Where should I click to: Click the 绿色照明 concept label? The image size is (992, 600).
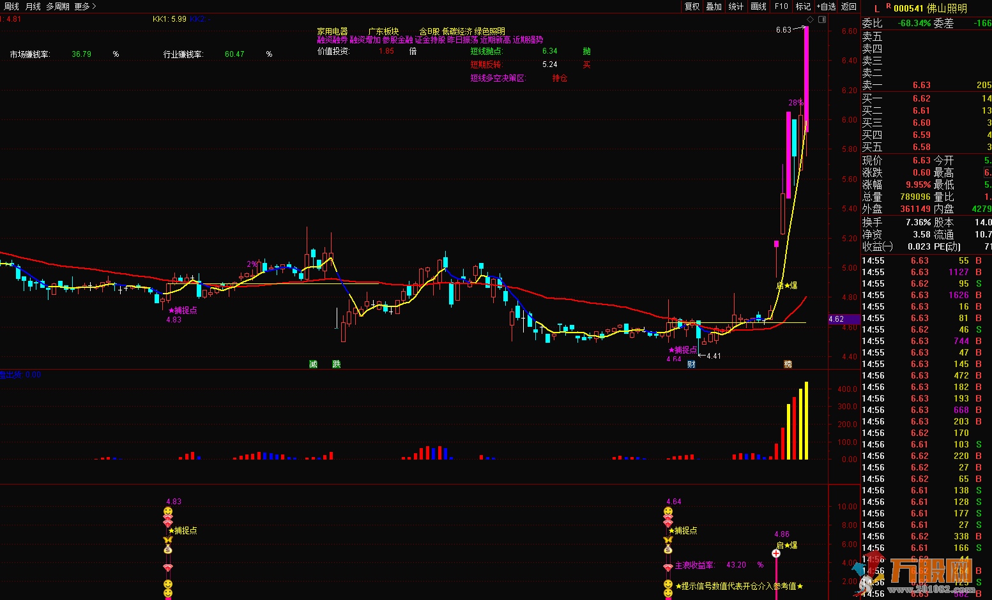click(x=490, y=31)
